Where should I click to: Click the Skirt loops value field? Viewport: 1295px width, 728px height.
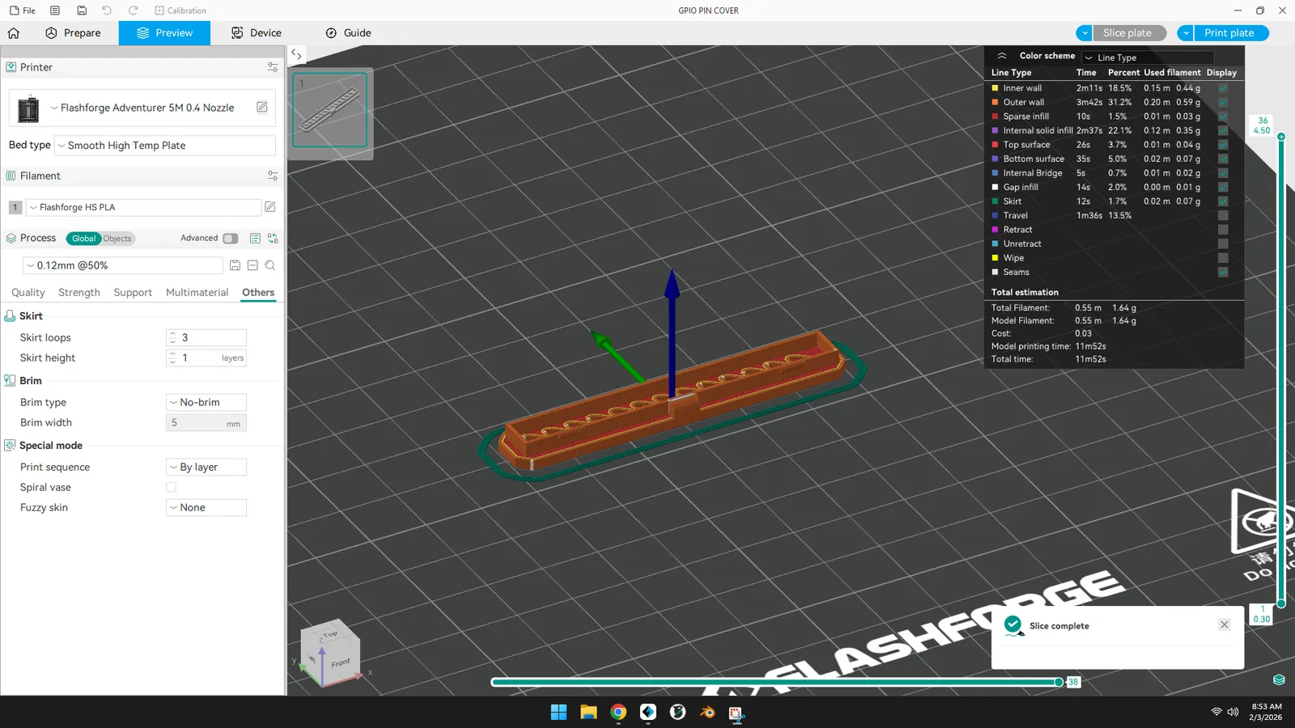[206, 338]
